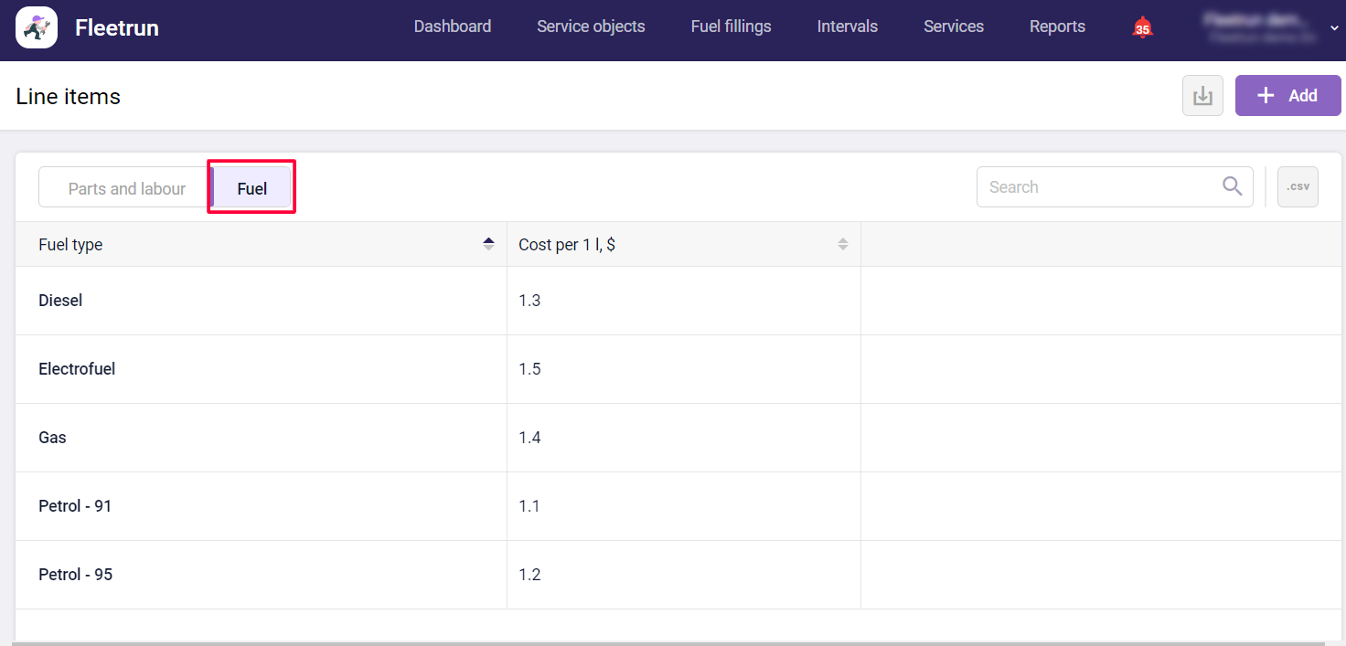This screenshot has height=646, width=1346.
Task: Open the Dashboard menu
Action: coord(452,26)
